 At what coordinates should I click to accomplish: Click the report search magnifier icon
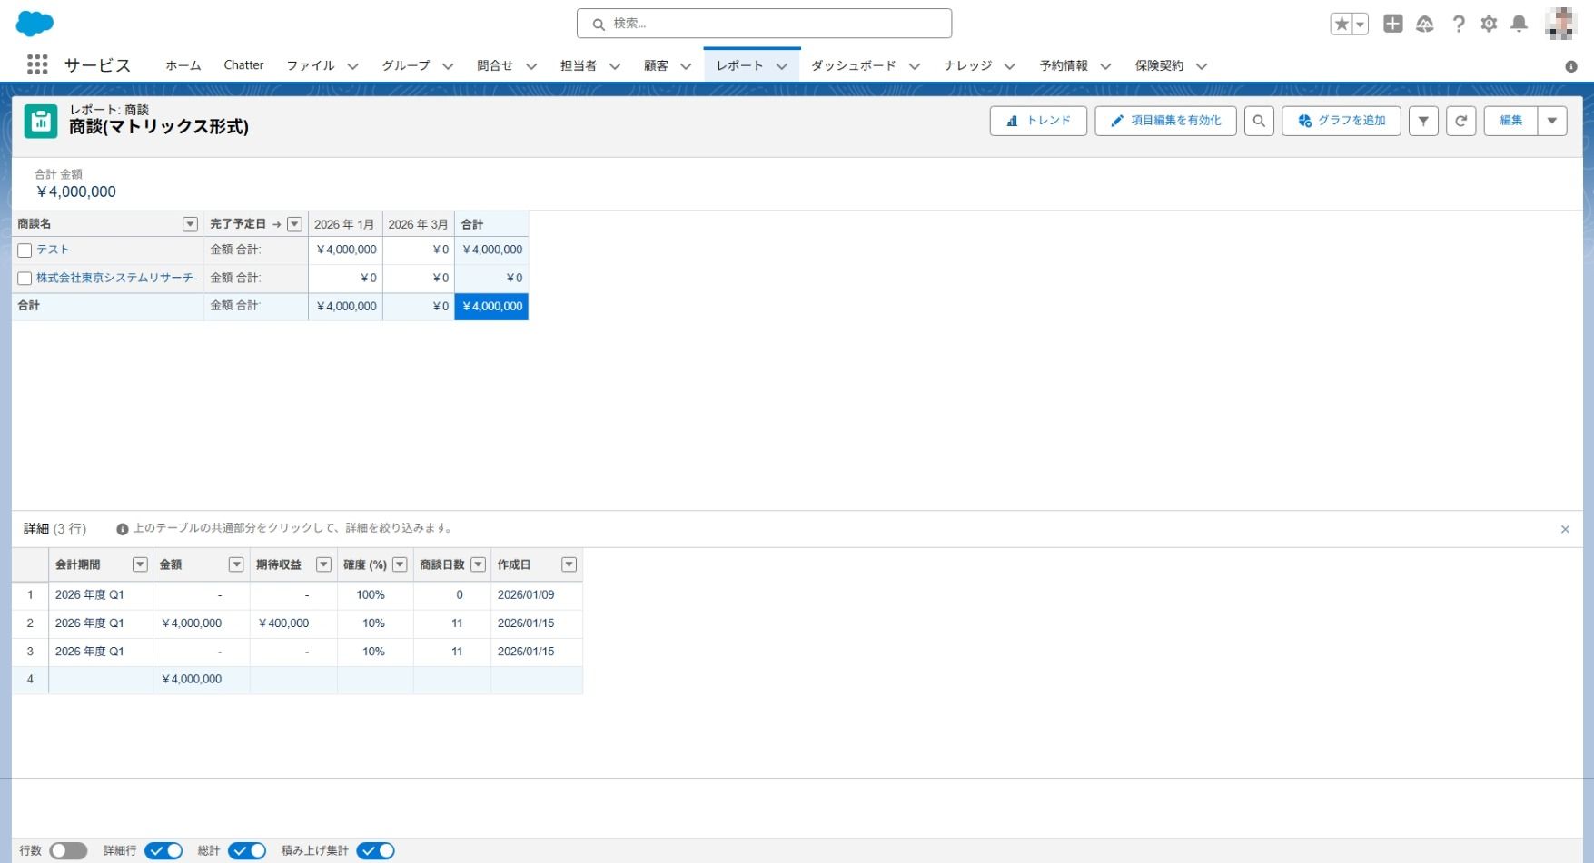point(1259,121)
